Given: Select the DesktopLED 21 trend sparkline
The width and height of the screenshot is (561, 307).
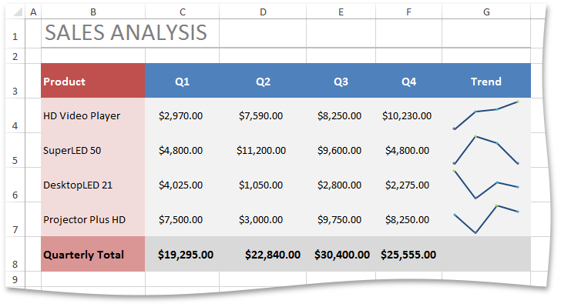Looking at the screenshot, I should click(x=485, y=185).
